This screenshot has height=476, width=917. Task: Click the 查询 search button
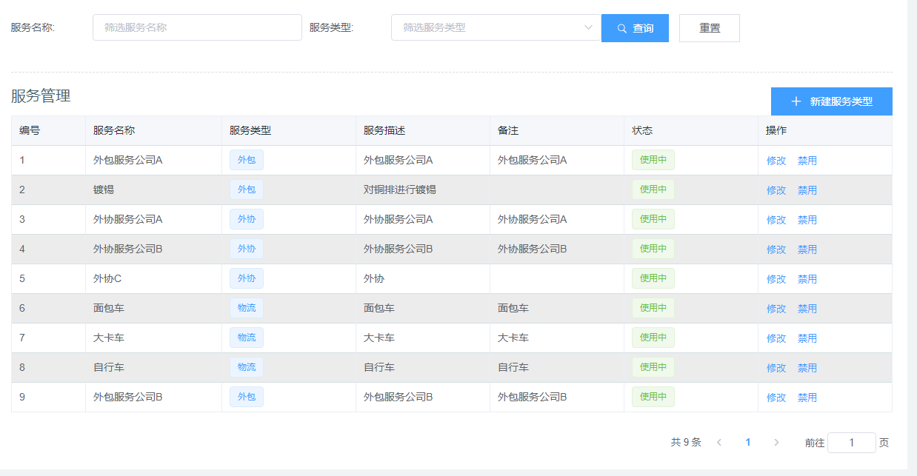click(x=635, y=28)
